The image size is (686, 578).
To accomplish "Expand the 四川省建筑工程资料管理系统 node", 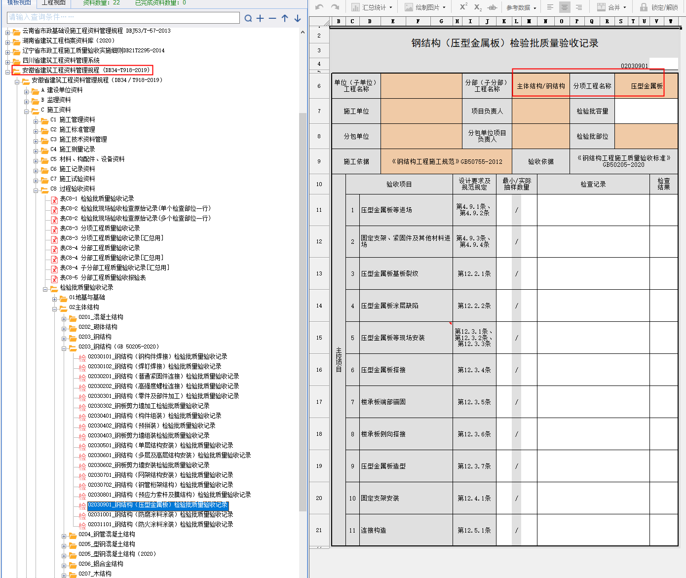I will [7, 62].
